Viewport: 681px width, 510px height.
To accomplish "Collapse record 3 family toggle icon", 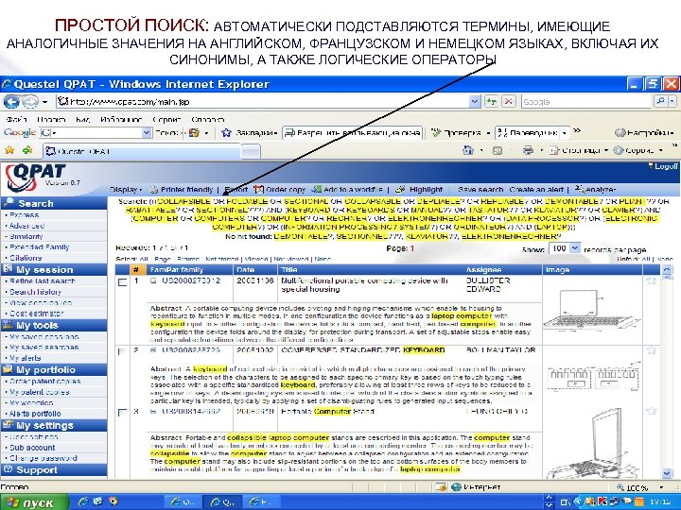I will pyautogui.click(x=153, y=411).
